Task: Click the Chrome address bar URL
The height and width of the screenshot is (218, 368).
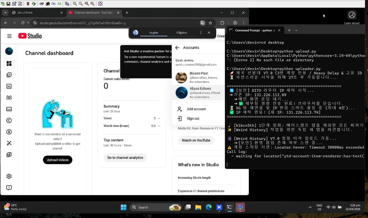Action: 83,23
